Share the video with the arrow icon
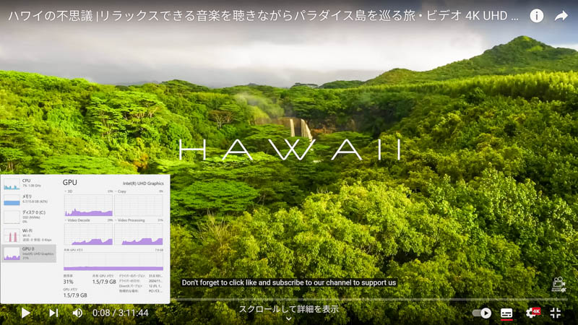 click(561, 15)
